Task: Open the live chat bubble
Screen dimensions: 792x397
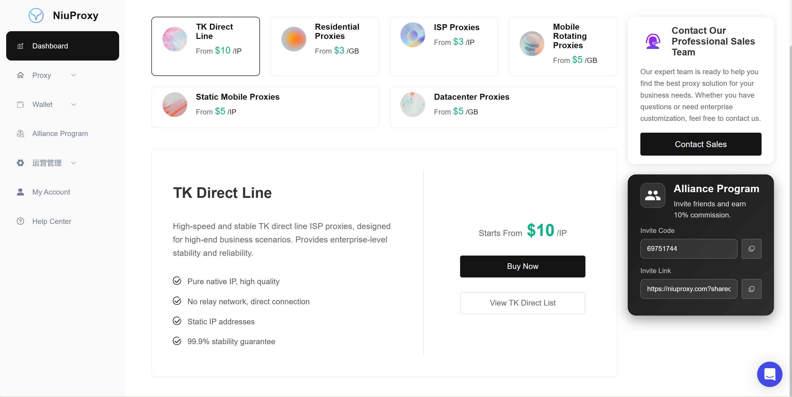Action: tap(770, 374)
